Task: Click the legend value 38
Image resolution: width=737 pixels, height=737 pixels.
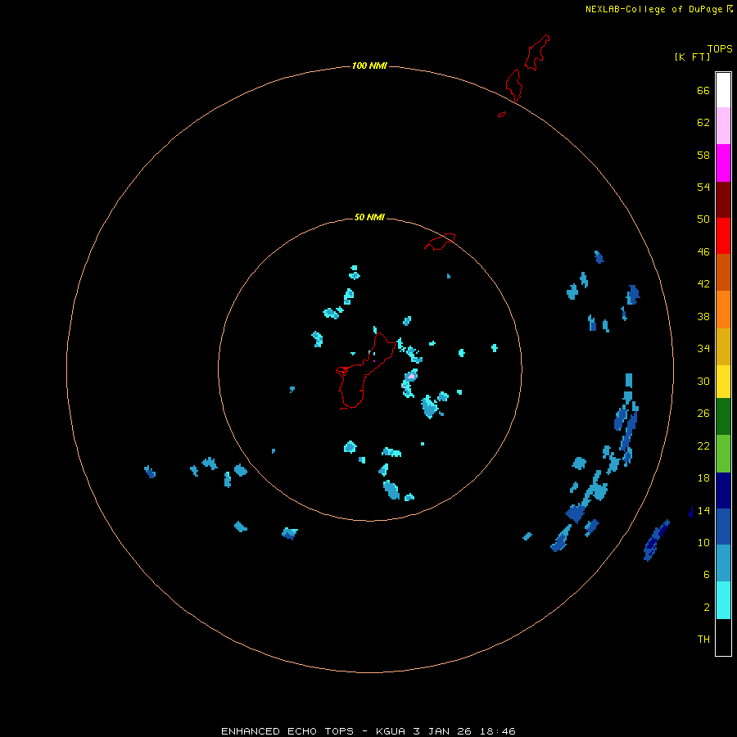Action: (703, 316)
